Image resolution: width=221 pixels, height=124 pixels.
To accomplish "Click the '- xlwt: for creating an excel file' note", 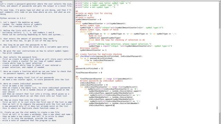I will [x=19, y=26].
